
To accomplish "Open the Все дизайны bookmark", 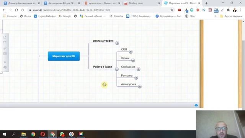I will [168, 16].
